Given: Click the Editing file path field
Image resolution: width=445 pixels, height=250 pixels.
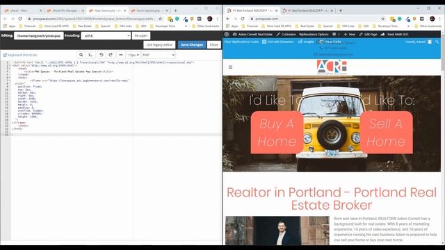Looking at the screenshot, I should tap(39, 35).
